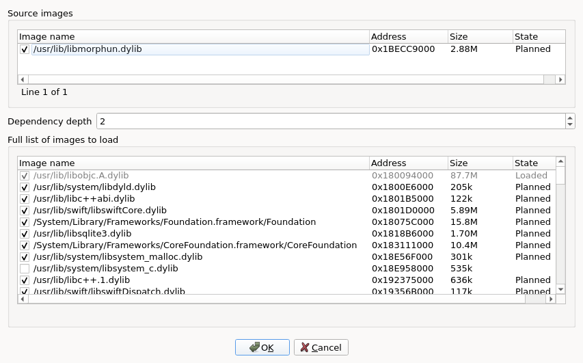Click address 0x1BECC9000 in Source images
The image size is (583, 363).
(403, 49)
